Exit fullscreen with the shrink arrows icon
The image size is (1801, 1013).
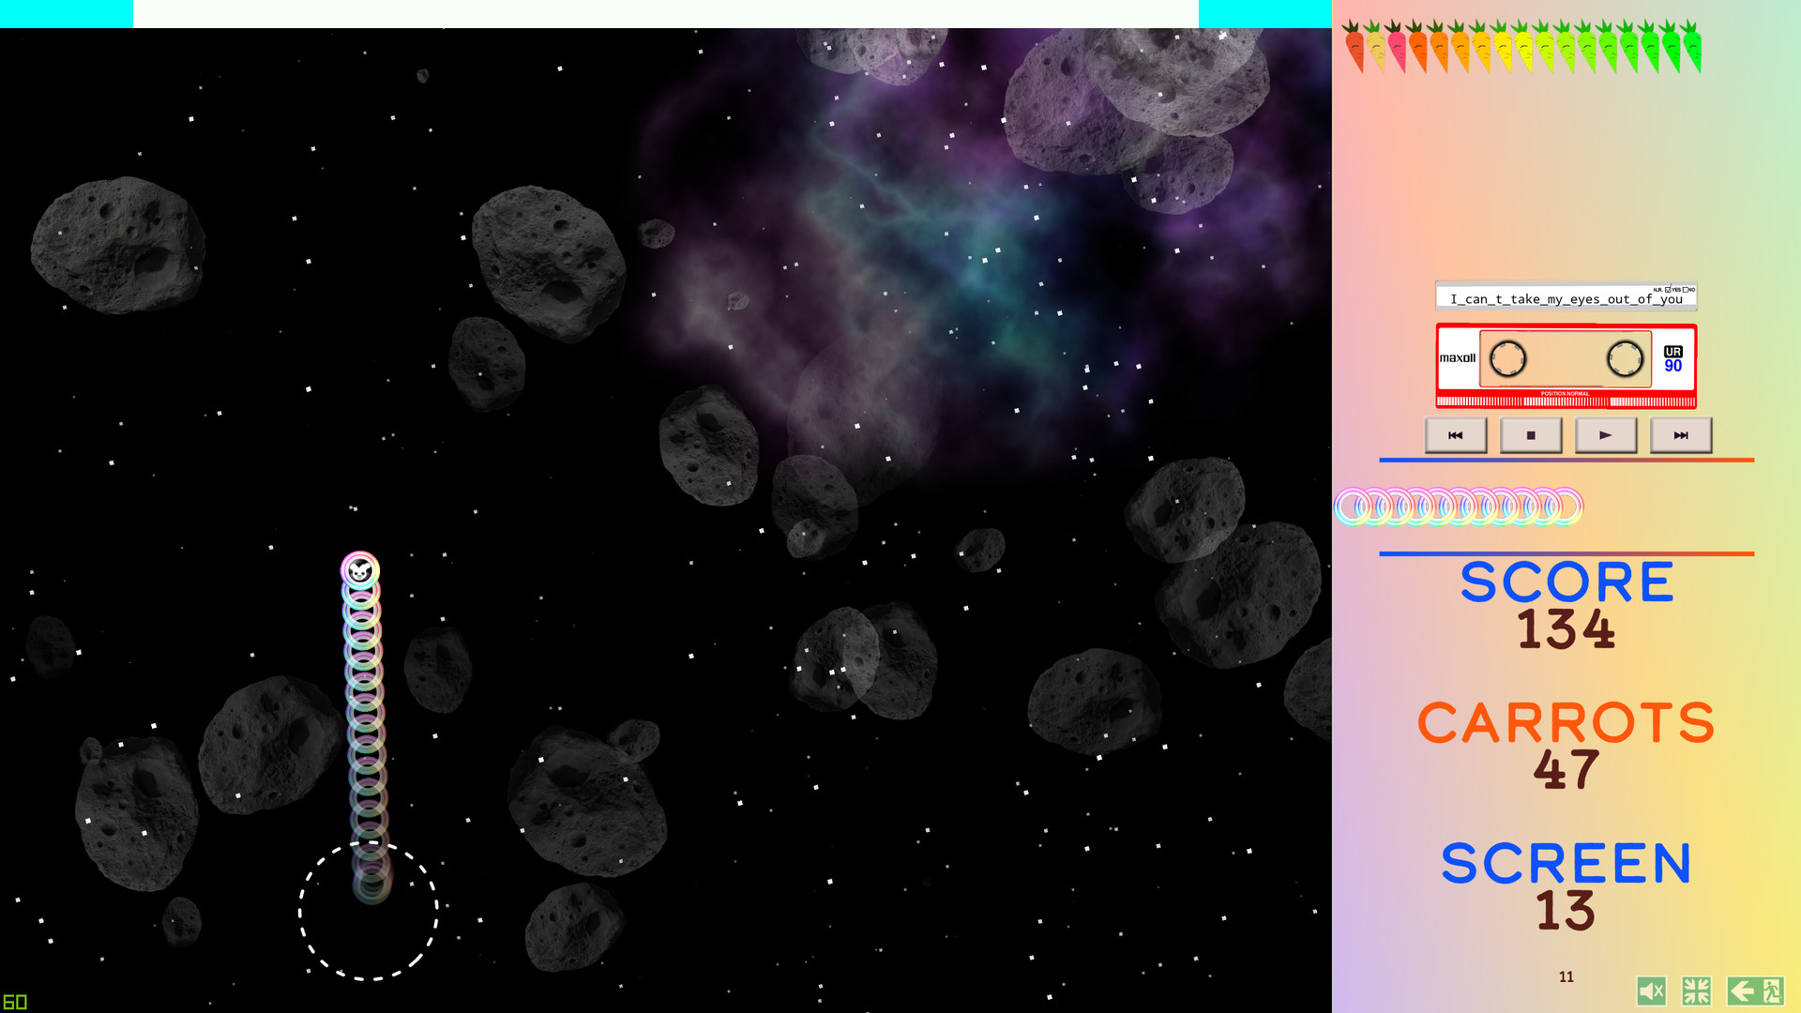pyautogui.click(x=1696, y=990)
